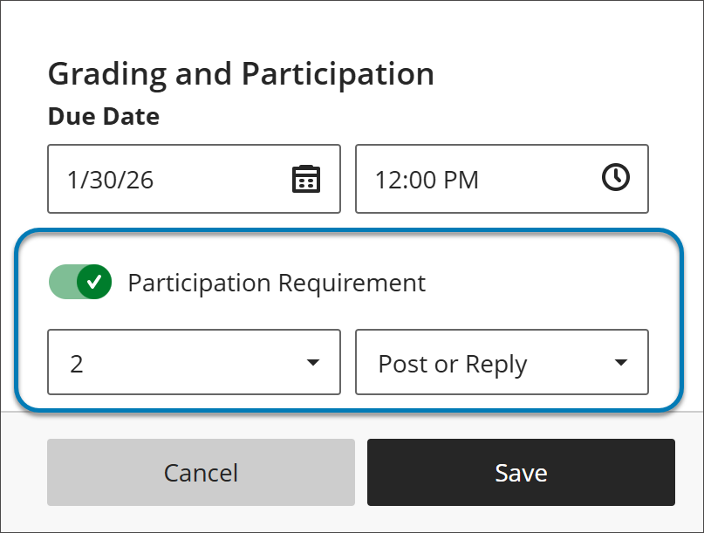Select the Participation Requirement label text
The width and height of the screenshot is (704, 533).
pos(277,282)
